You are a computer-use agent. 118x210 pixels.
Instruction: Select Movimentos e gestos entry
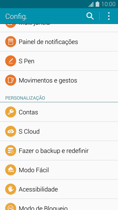coord(59,80)
